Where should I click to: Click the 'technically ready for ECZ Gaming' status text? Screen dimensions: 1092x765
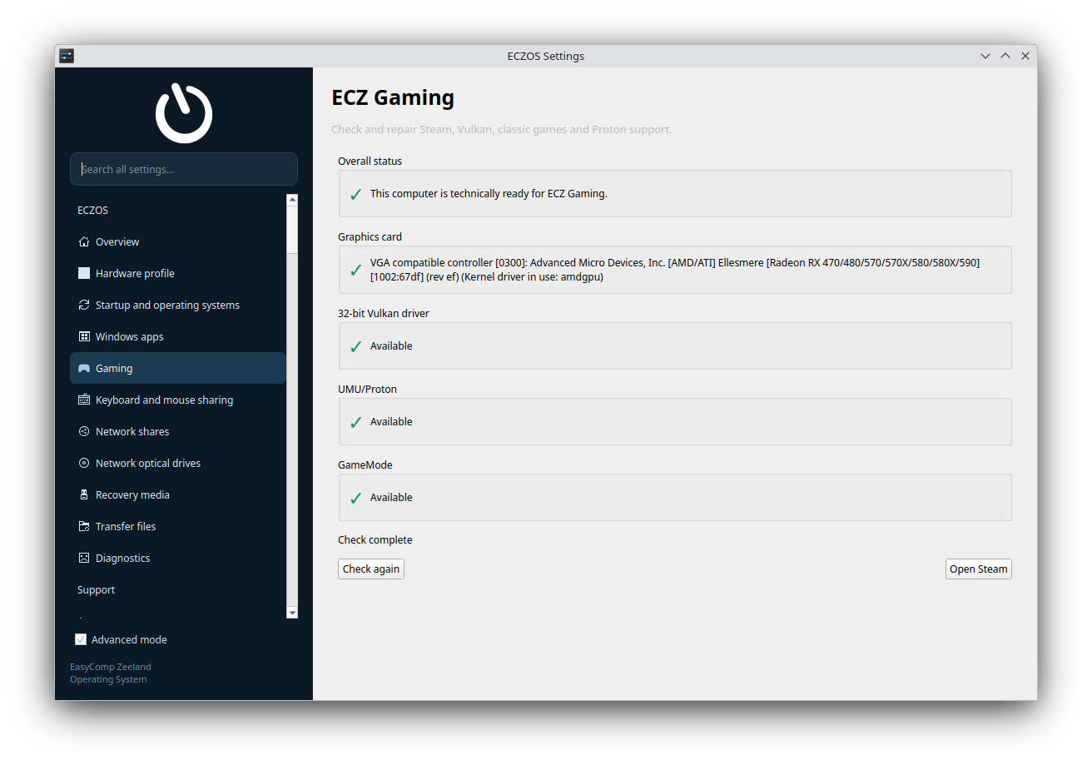point(489,194)
